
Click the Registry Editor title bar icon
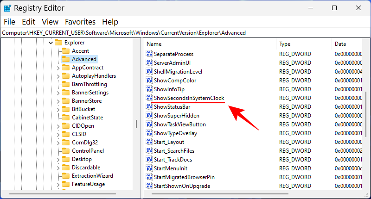click(x=7, y=8)
